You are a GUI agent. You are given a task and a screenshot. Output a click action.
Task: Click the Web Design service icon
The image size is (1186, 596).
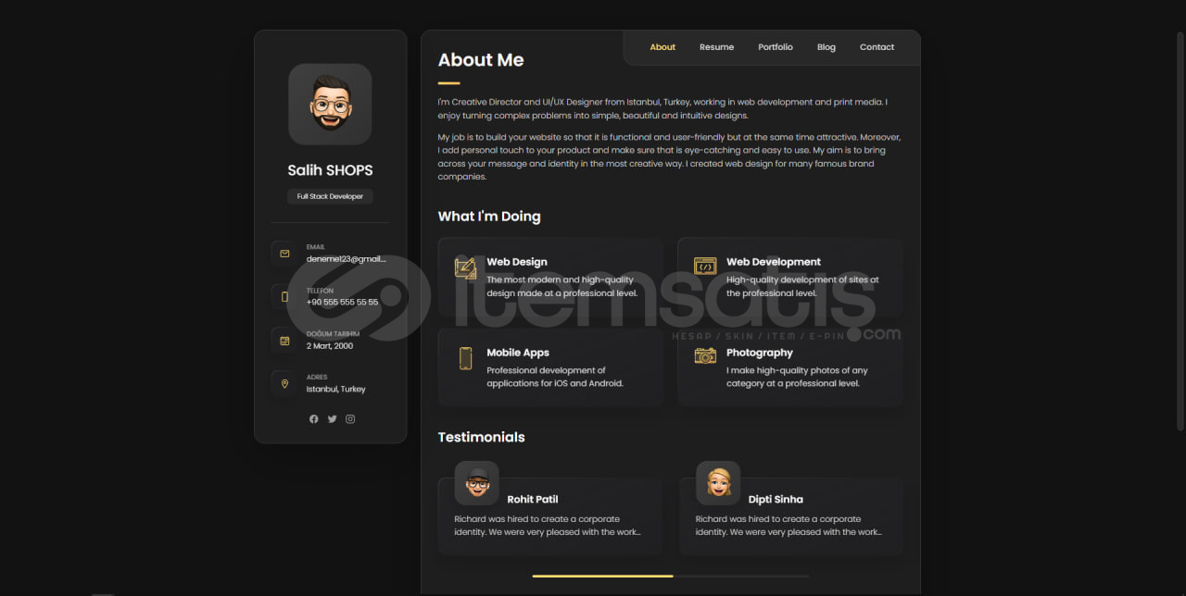(465, 267)
